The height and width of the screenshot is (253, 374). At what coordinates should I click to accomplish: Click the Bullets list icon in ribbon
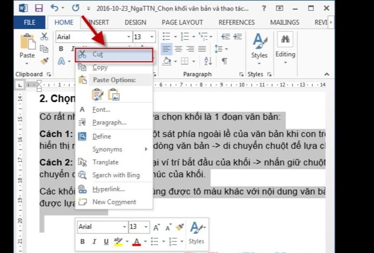click(166, 37)
